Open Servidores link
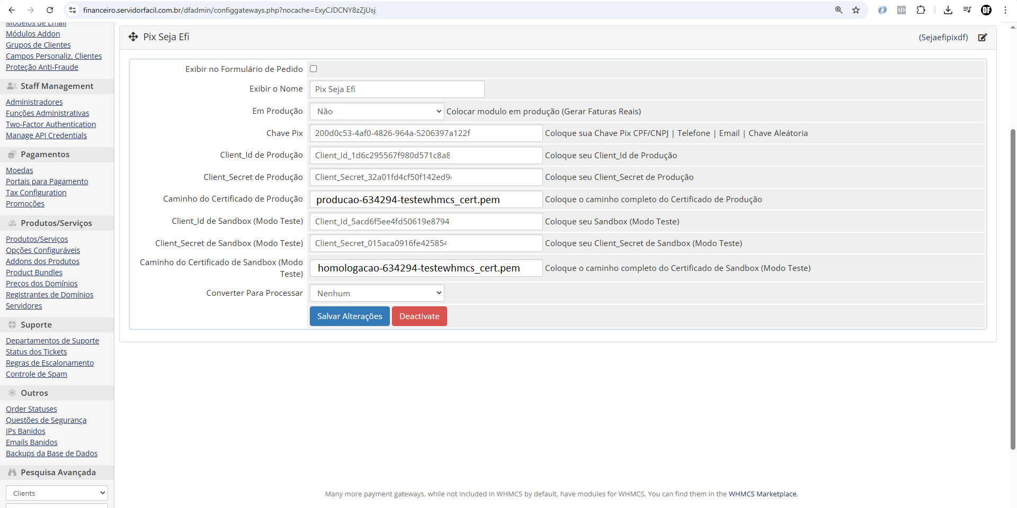This screenshot has height=508, width=1017. point(24,306)
